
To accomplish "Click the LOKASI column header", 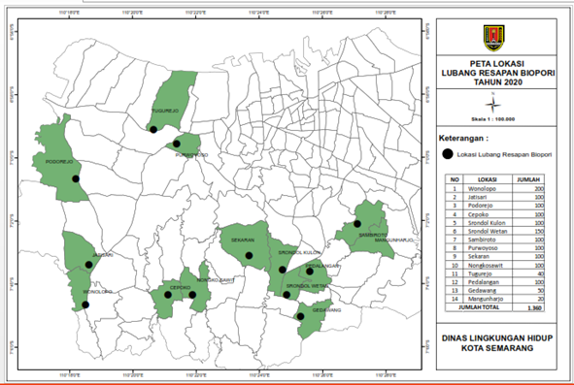I will click(488, 179).
